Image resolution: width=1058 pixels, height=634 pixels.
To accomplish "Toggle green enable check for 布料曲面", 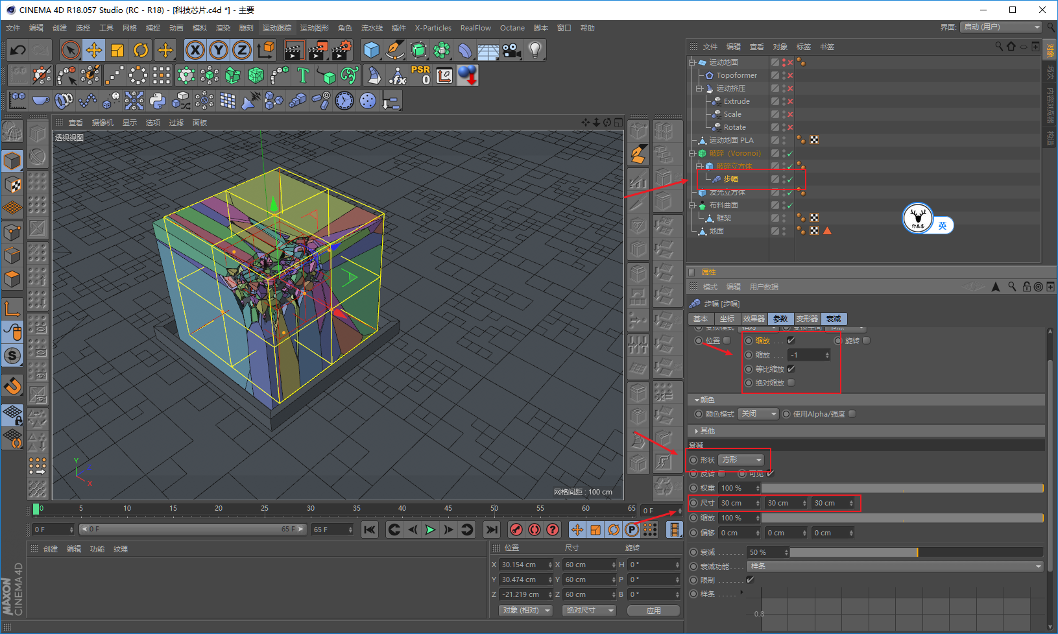I will point(790,205).
